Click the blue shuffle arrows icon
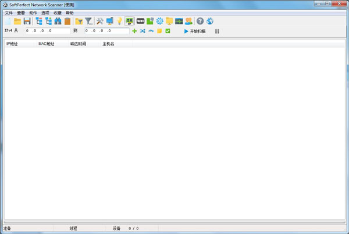 [143, 31]
